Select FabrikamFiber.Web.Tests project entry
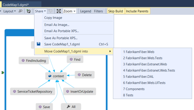 [152, 58]
